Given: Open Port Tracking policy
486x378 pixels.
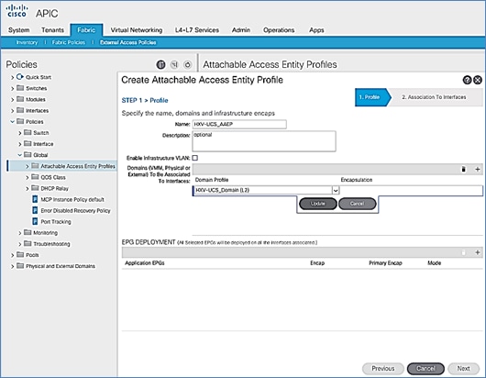Looking at the screenshot, I should click(56, 222).
